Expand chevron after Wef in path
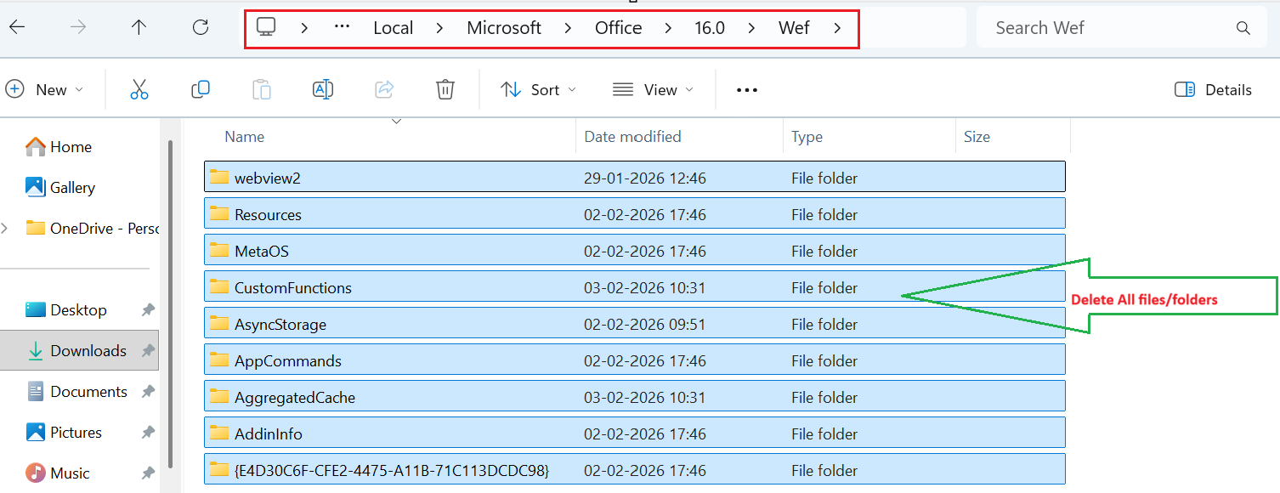The height and width of the screenshot is (493, 1280). 837,28
